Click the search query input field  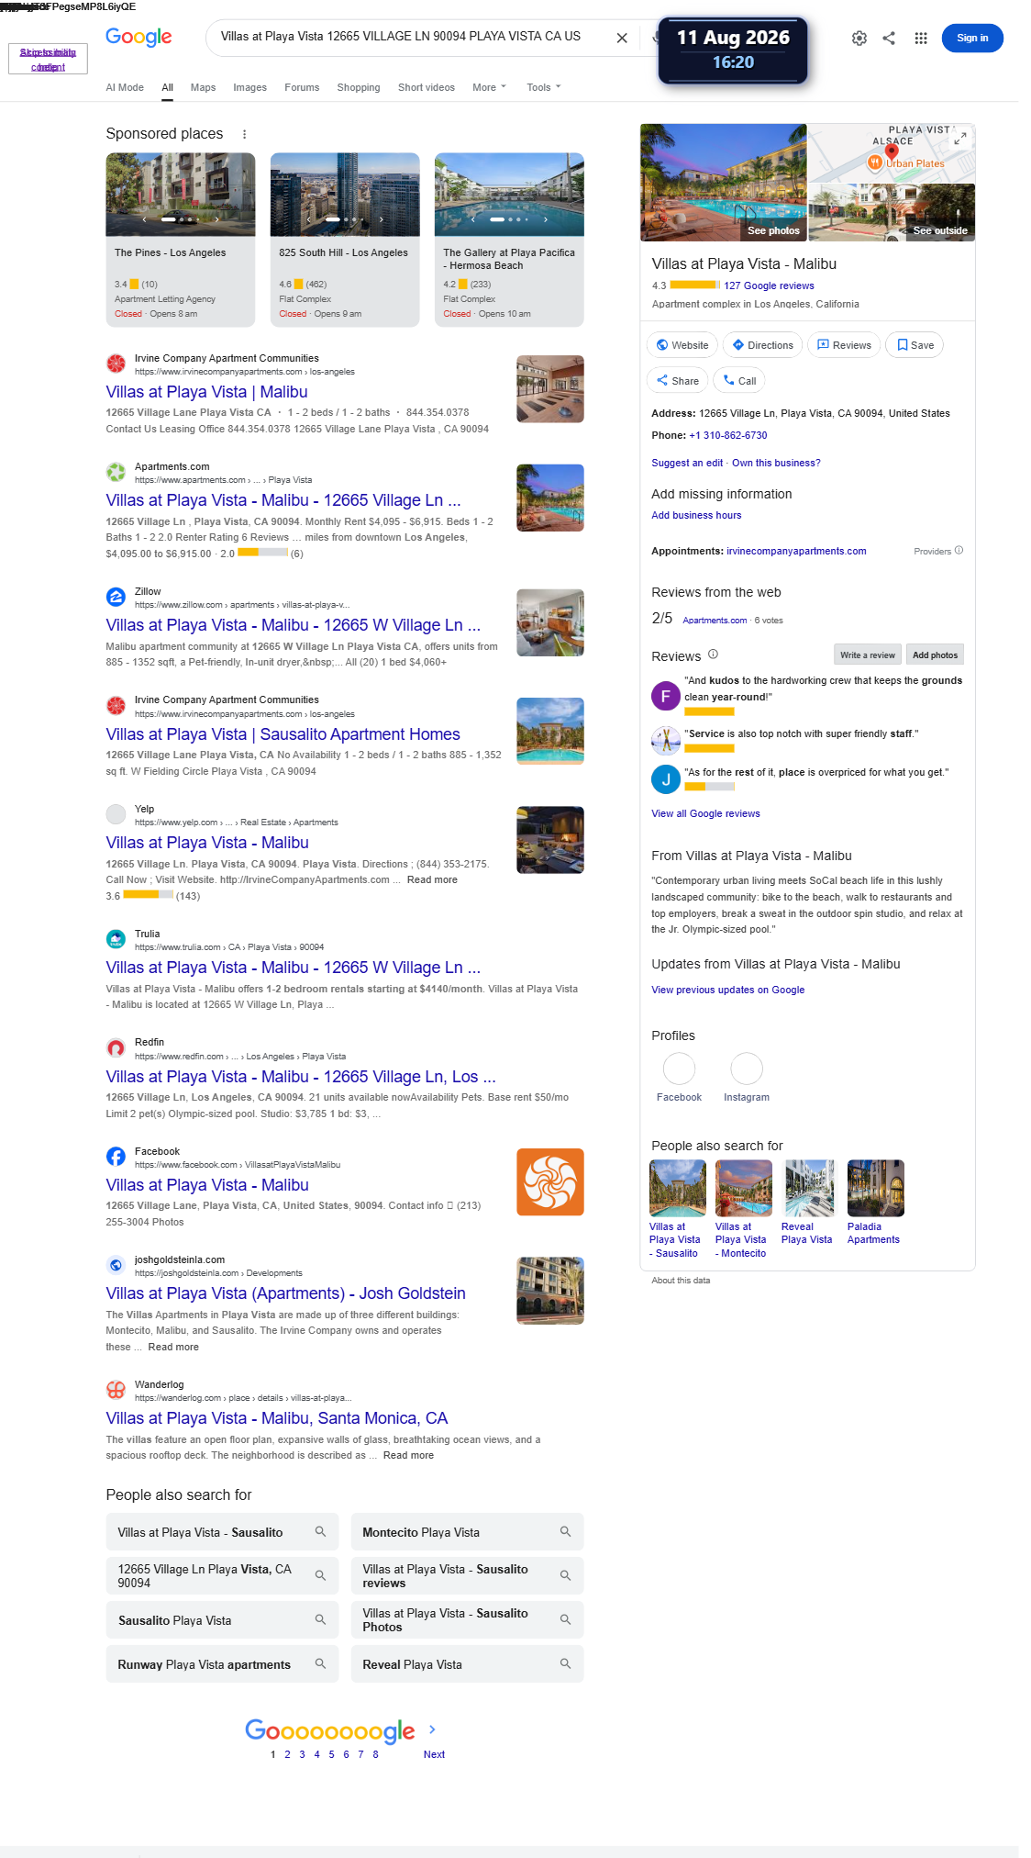(x=413, y=37)
